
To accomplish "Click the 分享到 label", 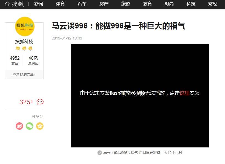I will (x=37, y=117).
